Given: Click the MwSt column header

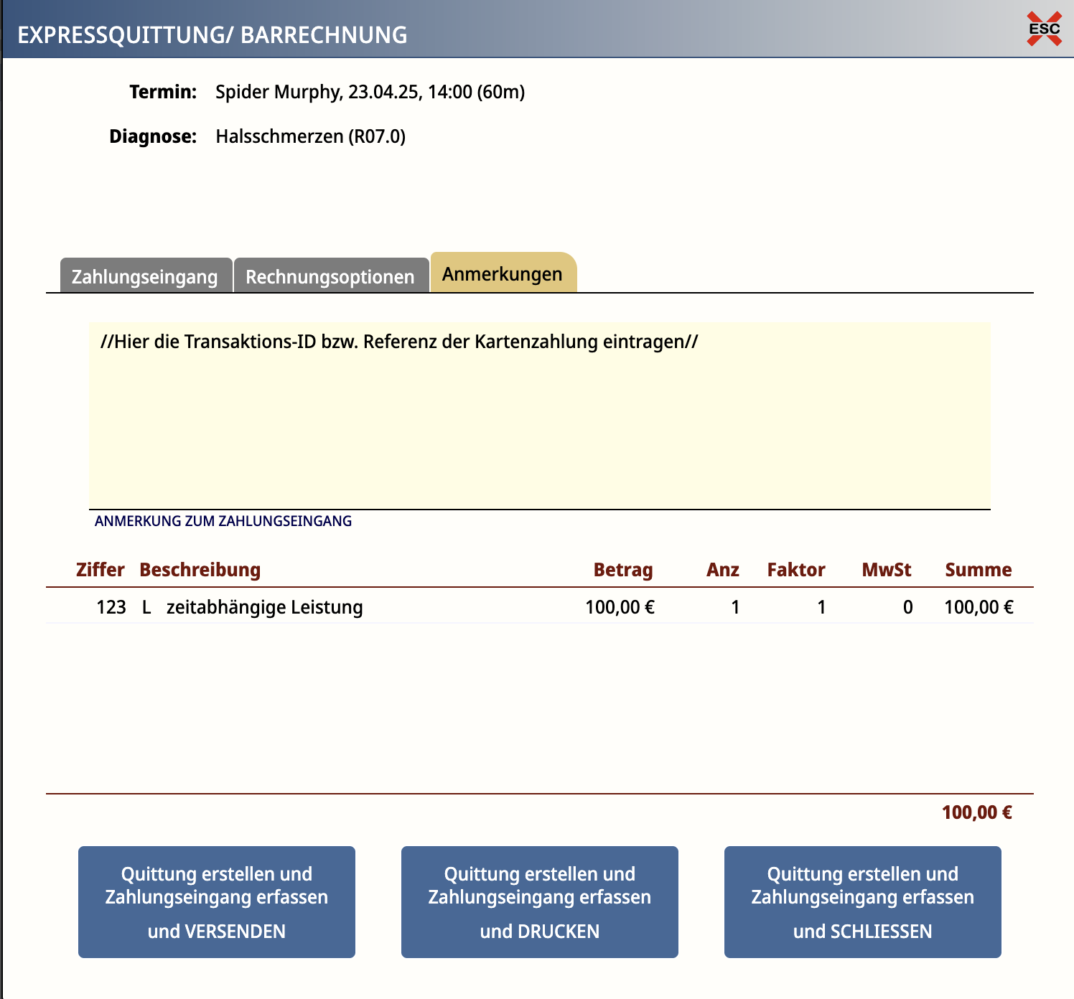Looking at the screenshot, I should pyautogui.click(x=887, y=570).
